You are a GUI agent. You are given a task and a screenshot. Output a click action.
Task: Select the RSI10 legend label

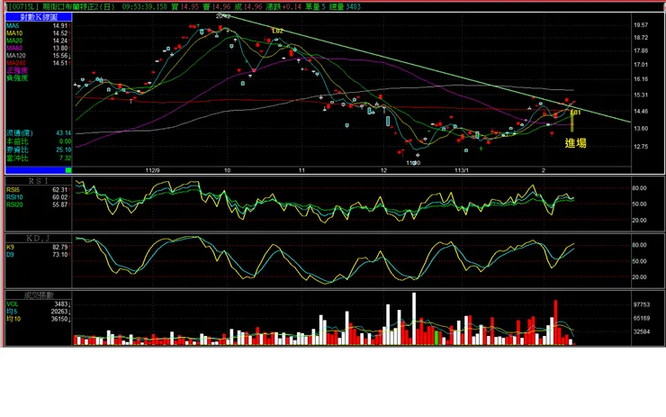click(x=15, y=197)
